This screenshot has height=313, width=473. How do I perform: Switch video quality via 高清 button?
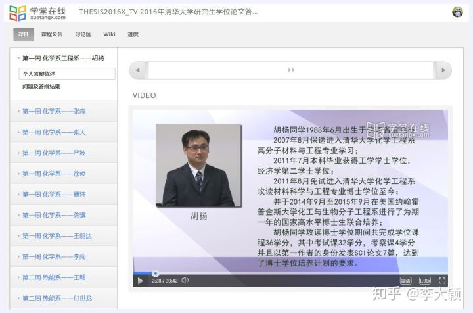[x=405, y=281]
